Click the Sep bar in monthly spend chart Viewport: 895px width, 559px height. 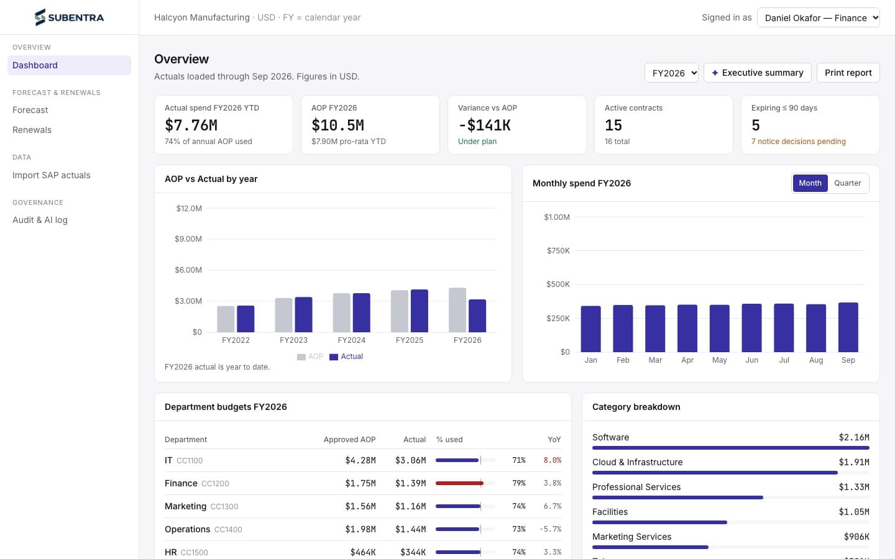pyautogui.click(x=848, y=327)
